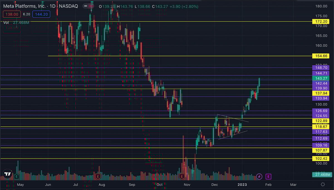
Task: Click the Dec label on time axis
Action: coord(214,184)
